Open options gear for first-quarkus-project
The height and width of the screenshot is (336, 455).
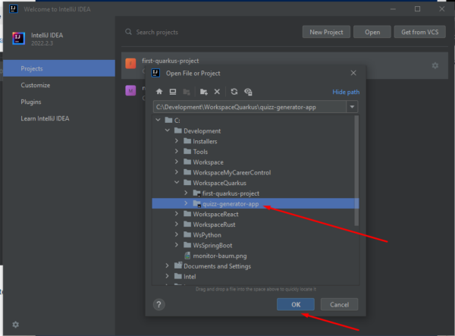point(435,65)
